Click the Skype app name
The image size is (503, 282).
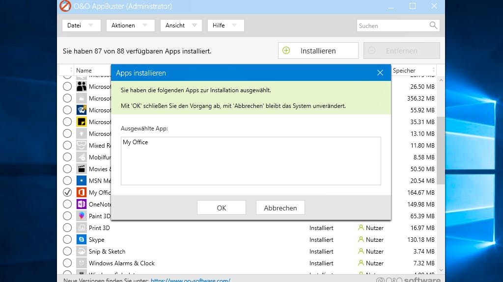[97, 240]
